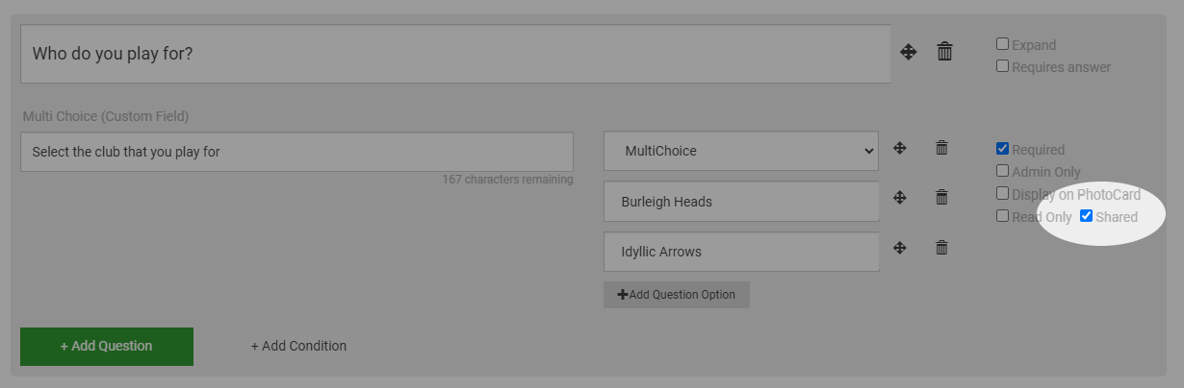Click move icon next to MultiChoice dropdown

pyautogui.click(x=900, y=148)
